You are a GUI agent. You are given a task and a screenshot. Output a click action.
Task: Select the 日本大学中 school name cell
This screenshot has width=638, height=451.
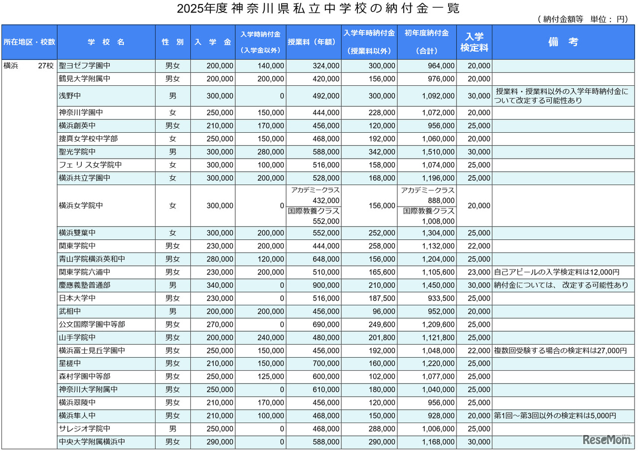pos(106,298)
